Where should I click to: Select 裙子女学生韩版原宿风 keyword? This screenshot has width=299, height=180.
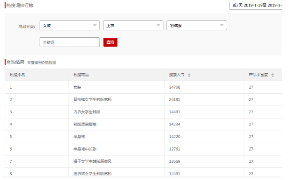point(92,161)
